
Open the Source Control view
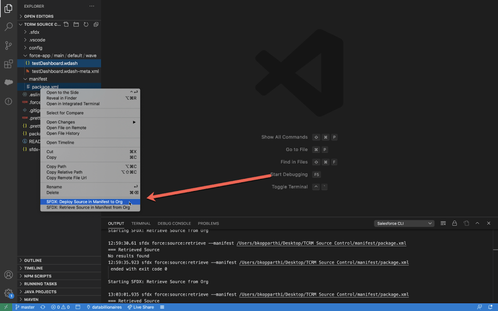8,45
